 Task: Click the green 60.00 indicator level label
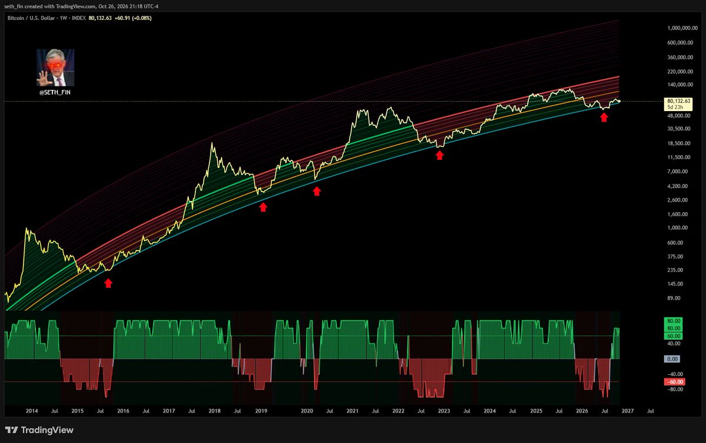click(674, 336)
